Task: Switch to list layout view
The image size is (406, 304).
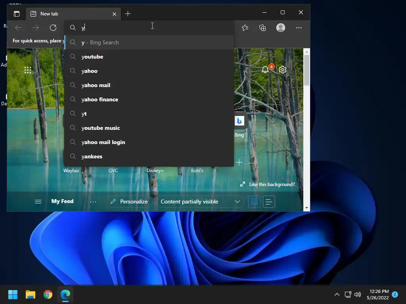Action: [x=269, y=201]
